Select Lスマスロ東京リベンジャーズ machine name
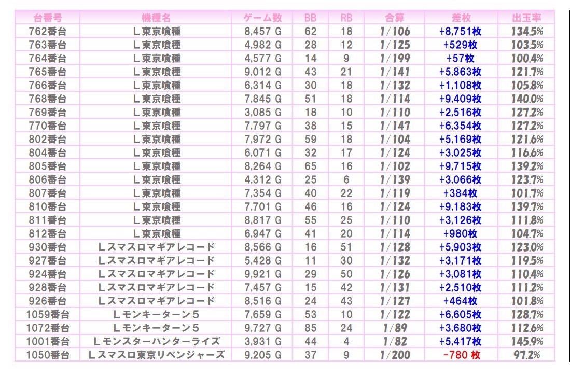This screenshot has width=570, height=375. click(x=157, y=355)
